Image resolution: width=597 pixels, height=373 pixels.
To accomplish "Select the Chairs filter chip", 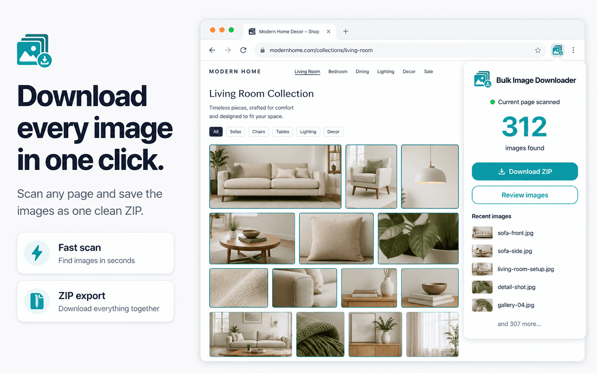I will click(258, 131).
